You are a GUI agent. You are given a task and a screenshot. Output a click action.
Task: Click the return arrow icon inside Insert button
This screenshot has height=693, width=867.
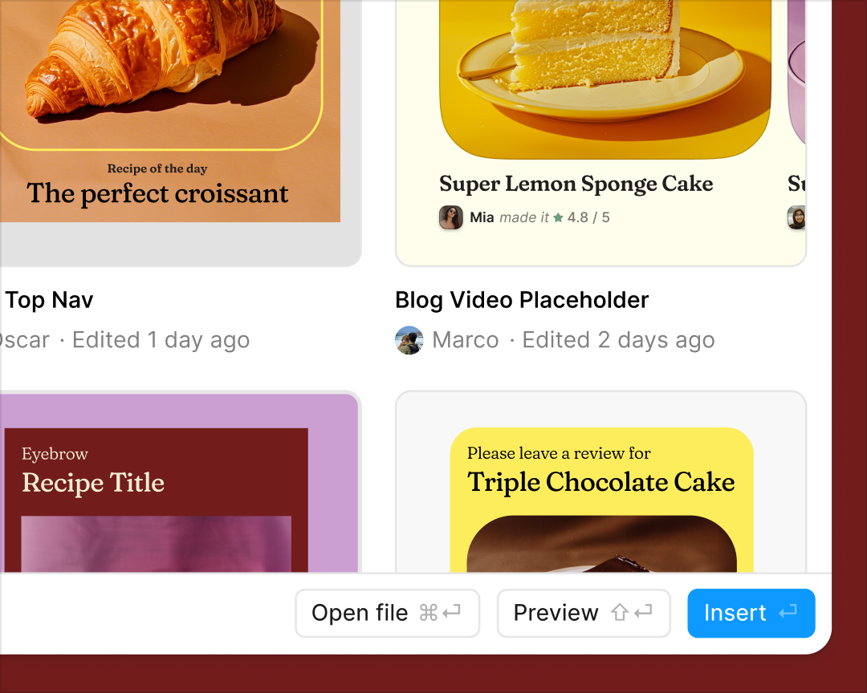pyautogui.click(x=788, y=612)
